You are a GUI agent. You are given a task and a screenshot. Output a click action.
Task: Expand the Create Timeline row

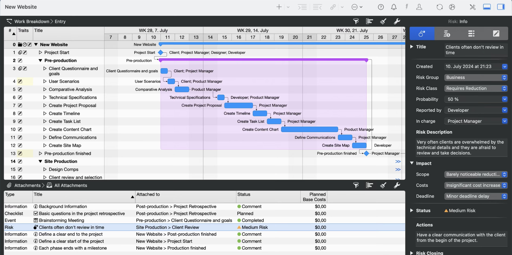(x=45, y=113)
